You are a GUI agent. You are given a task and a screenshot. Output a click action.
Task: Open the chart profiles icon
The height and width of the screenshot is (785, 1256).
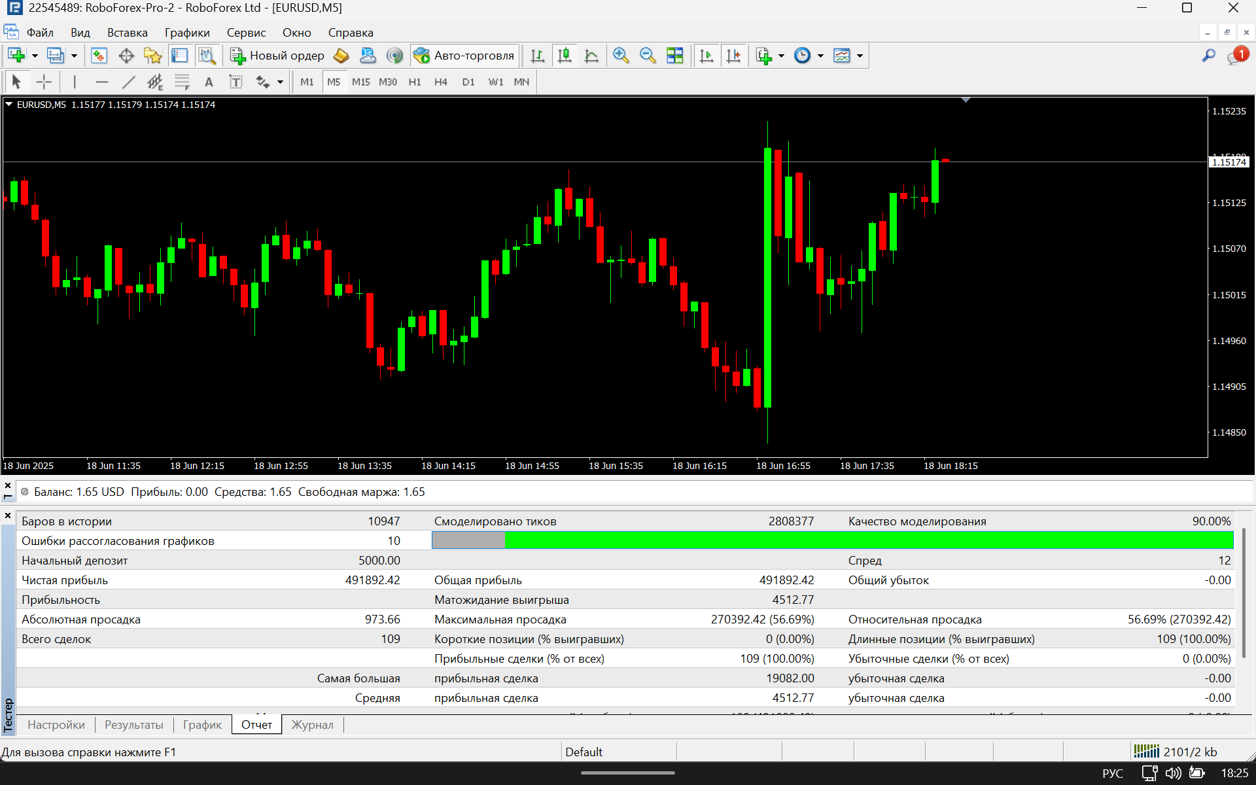tap(56, 56)
